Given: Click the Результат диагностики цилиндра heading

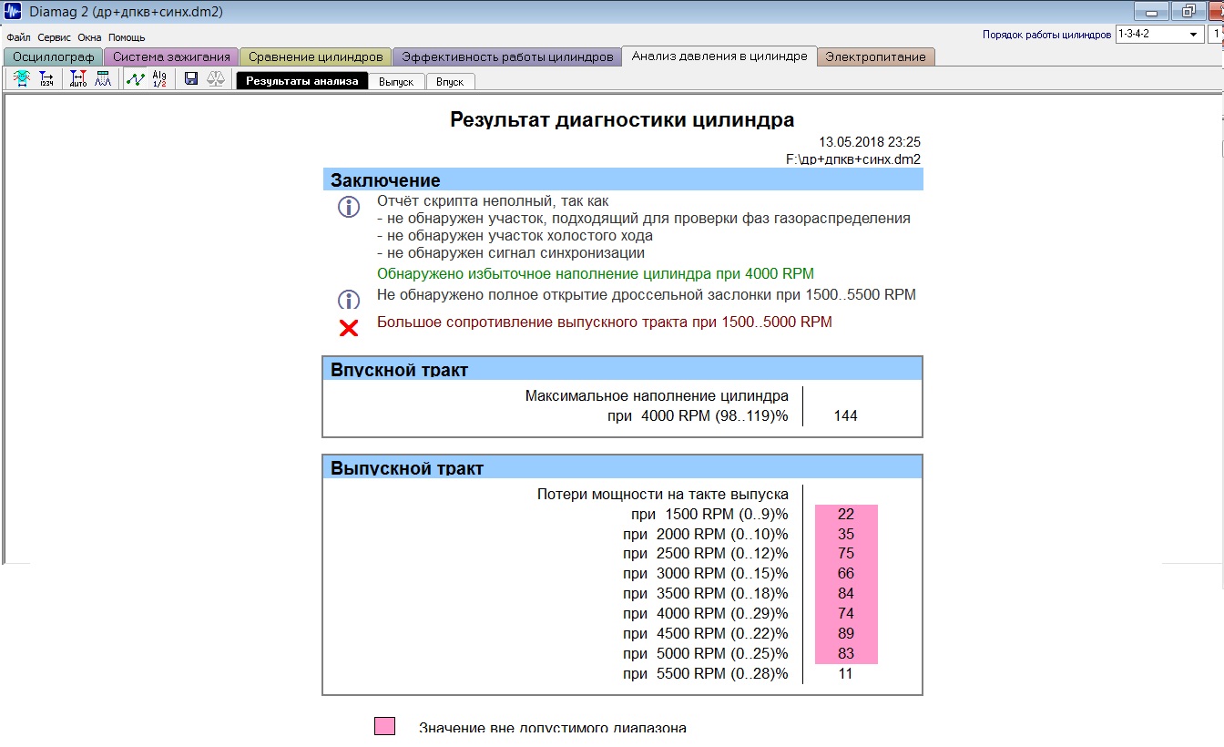Looking at the screenshot, I should click(622, 119).
